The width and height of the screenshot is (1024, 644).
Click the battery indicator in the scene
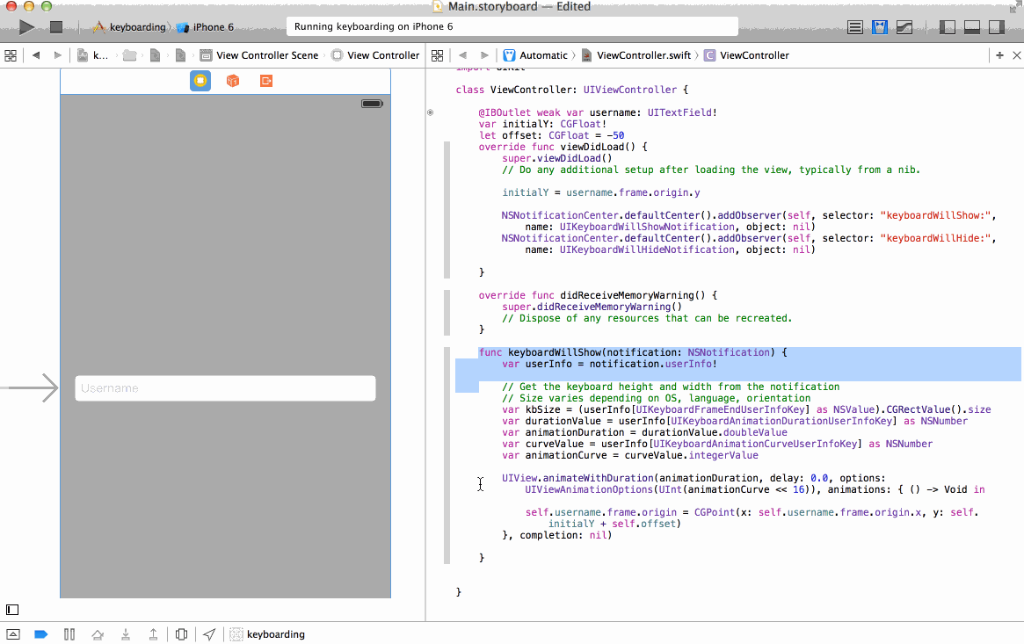pyautogui.click(x=373, y=104)
